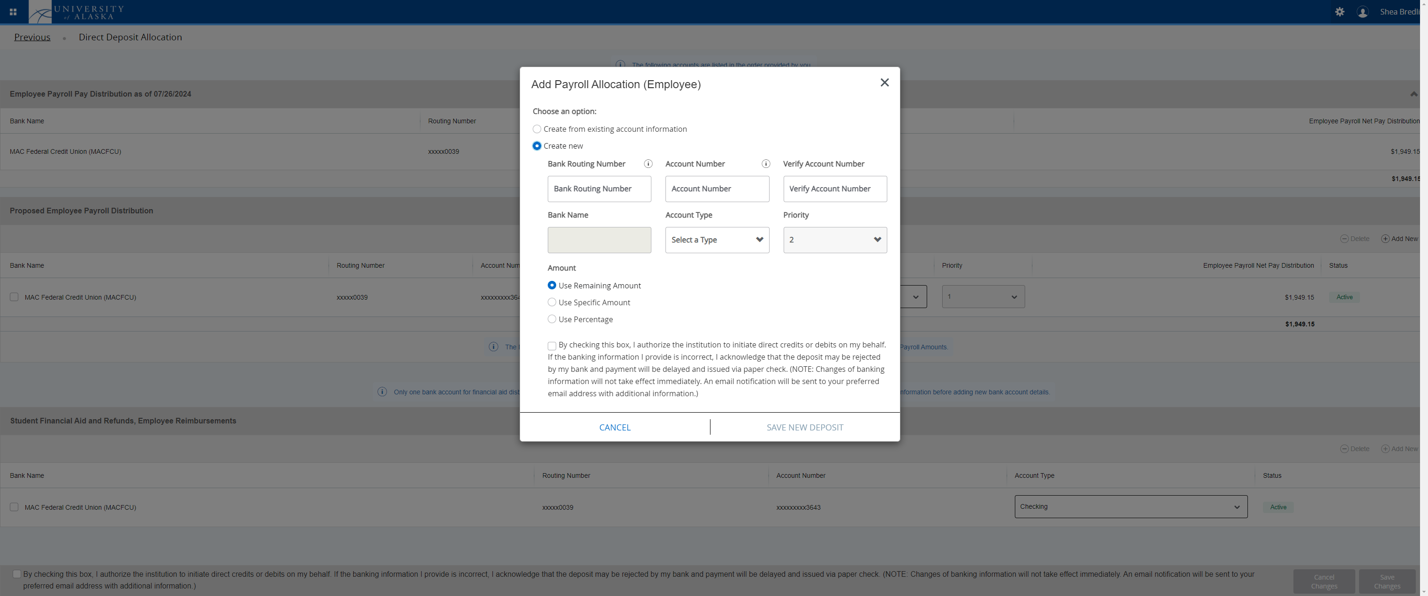Open the Account Type dropdown in dialog

pyautogui.click(x=717, y=240)
